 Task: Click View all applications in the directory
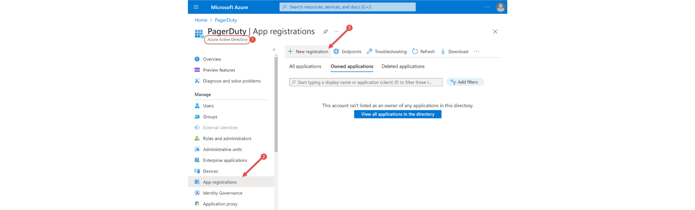(398, 114)
